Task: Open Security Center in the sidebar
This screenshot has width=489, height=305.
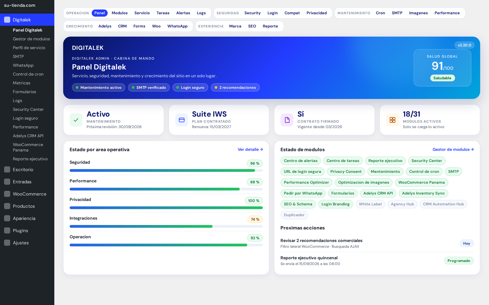Action: pos(28,109)
